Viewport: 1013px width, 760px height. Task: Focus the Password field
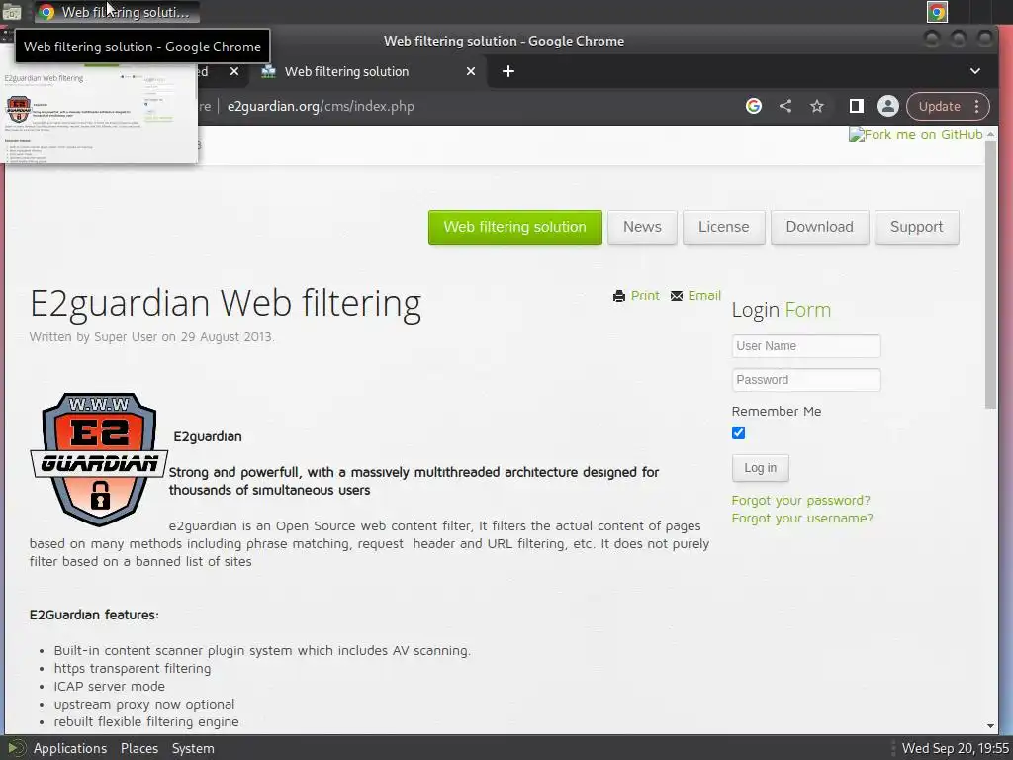point(805,379)
